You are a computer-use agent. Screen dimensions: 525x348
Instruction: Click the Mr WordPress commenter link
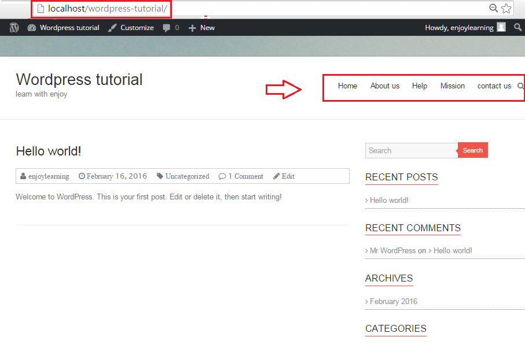(x=393, y=251)
